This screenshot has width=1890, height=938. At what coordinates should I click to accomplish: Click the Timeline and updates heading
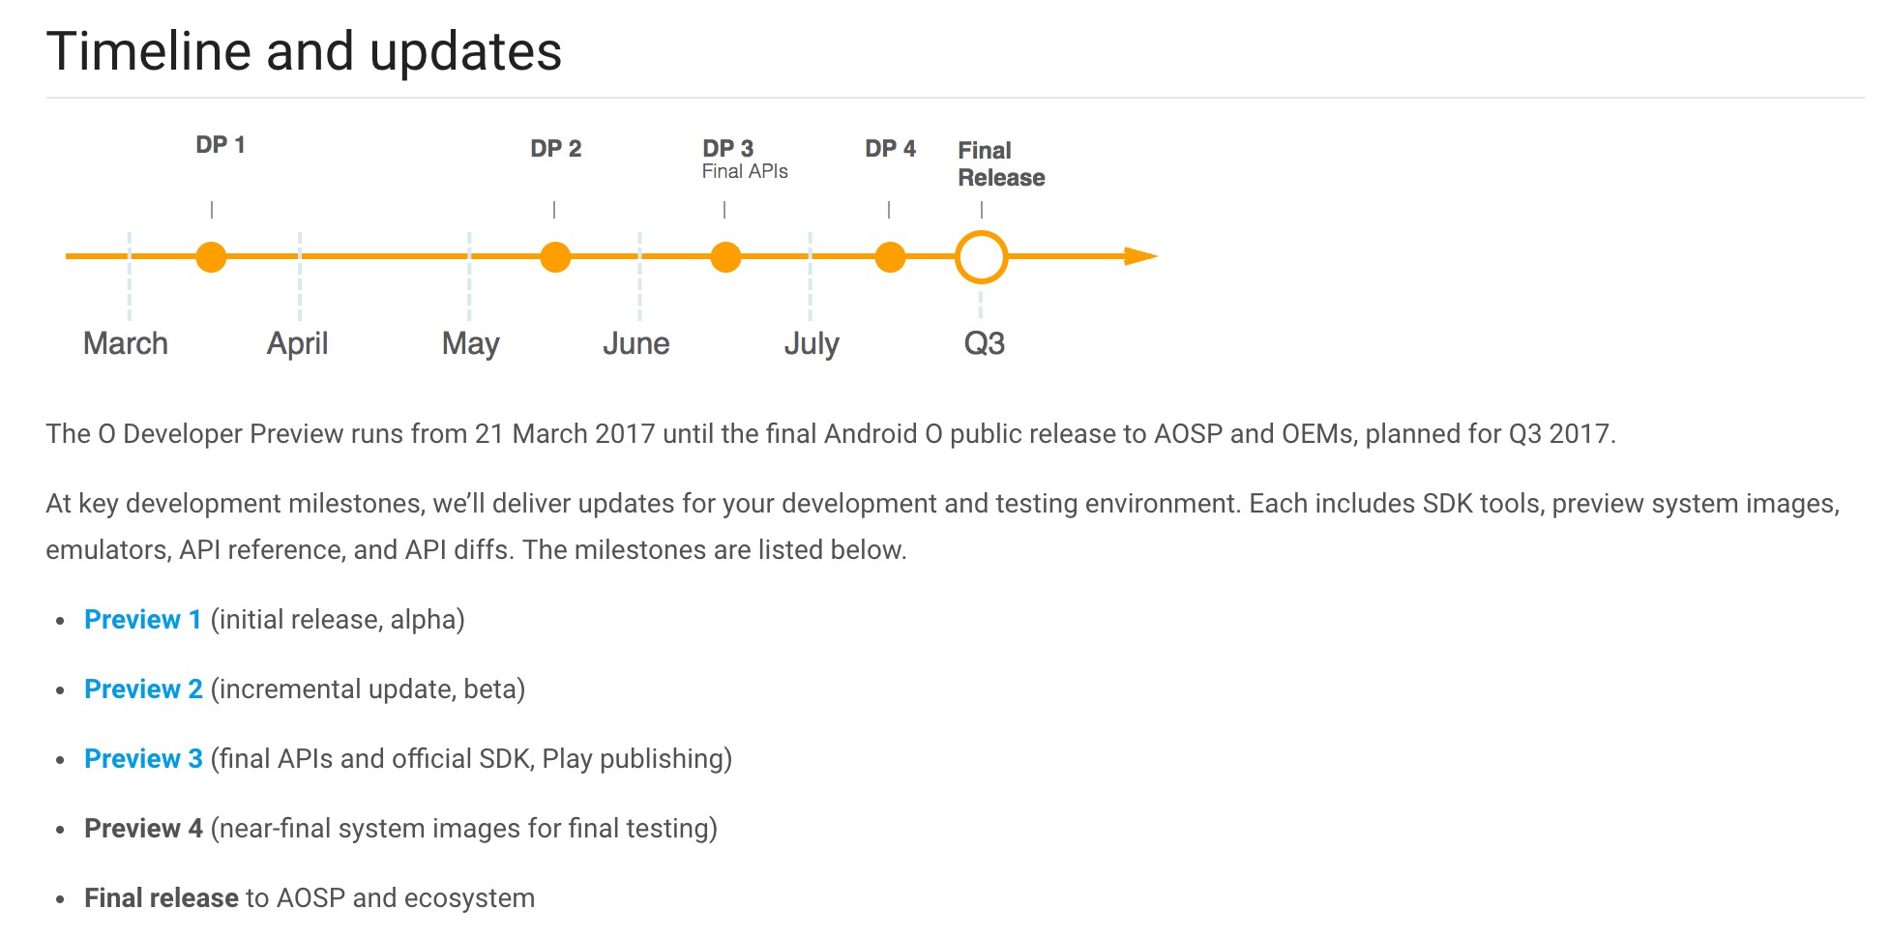(x=304, y=51)
